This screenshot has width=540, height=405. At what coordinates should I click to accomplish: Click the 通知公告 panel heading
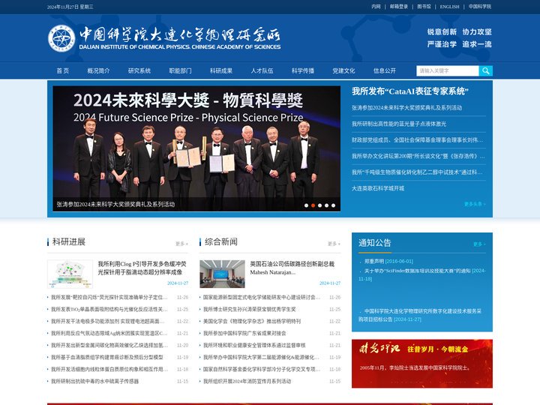tap(375, 243)
